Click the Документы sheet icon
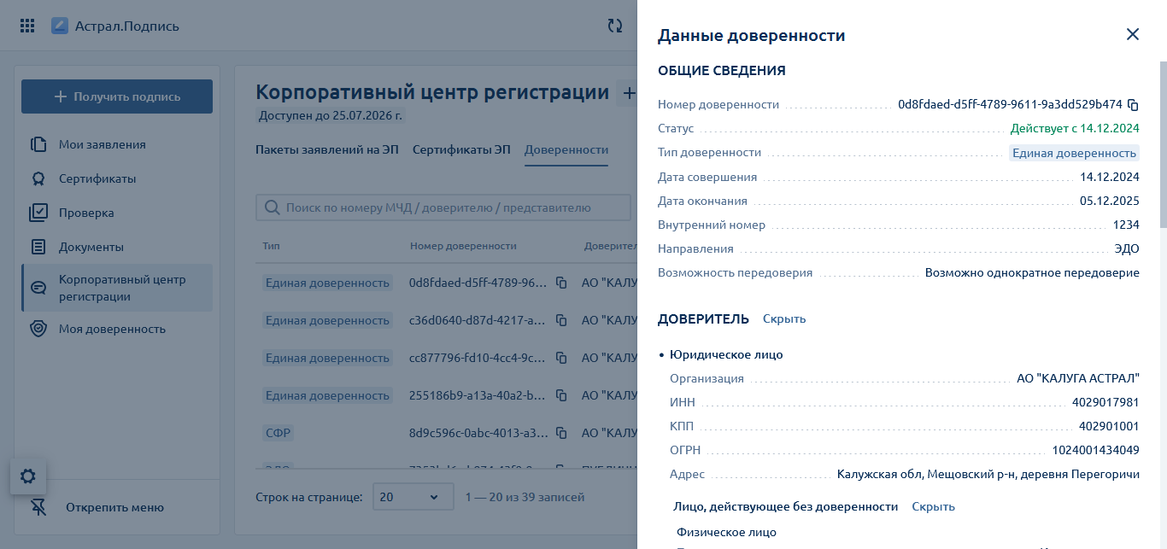 click(x=38, y=247)
